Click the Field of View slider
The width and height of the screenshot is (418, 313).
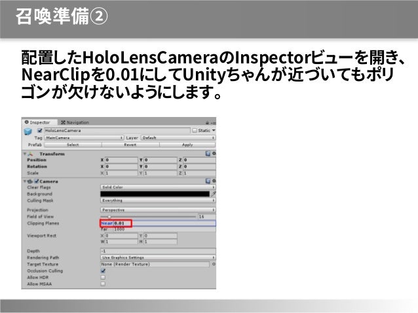[x=148, y=217]
